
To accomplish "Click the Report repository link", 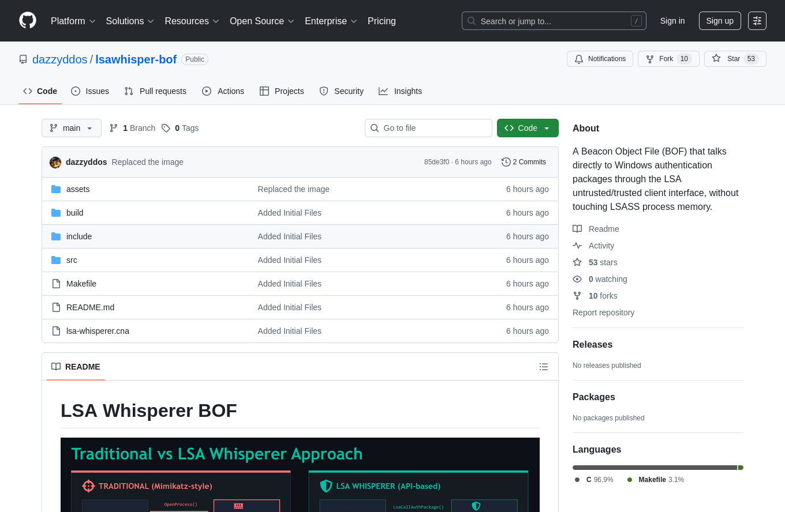I will click(x=603, y=313).
